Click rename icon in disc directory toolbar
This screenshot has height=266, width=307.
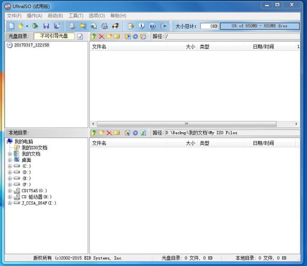(117, 36)
